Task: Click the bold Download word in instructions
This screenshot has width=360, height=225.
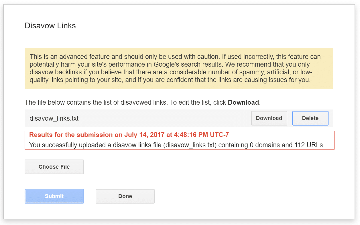Action: click(x=243, y=102)
